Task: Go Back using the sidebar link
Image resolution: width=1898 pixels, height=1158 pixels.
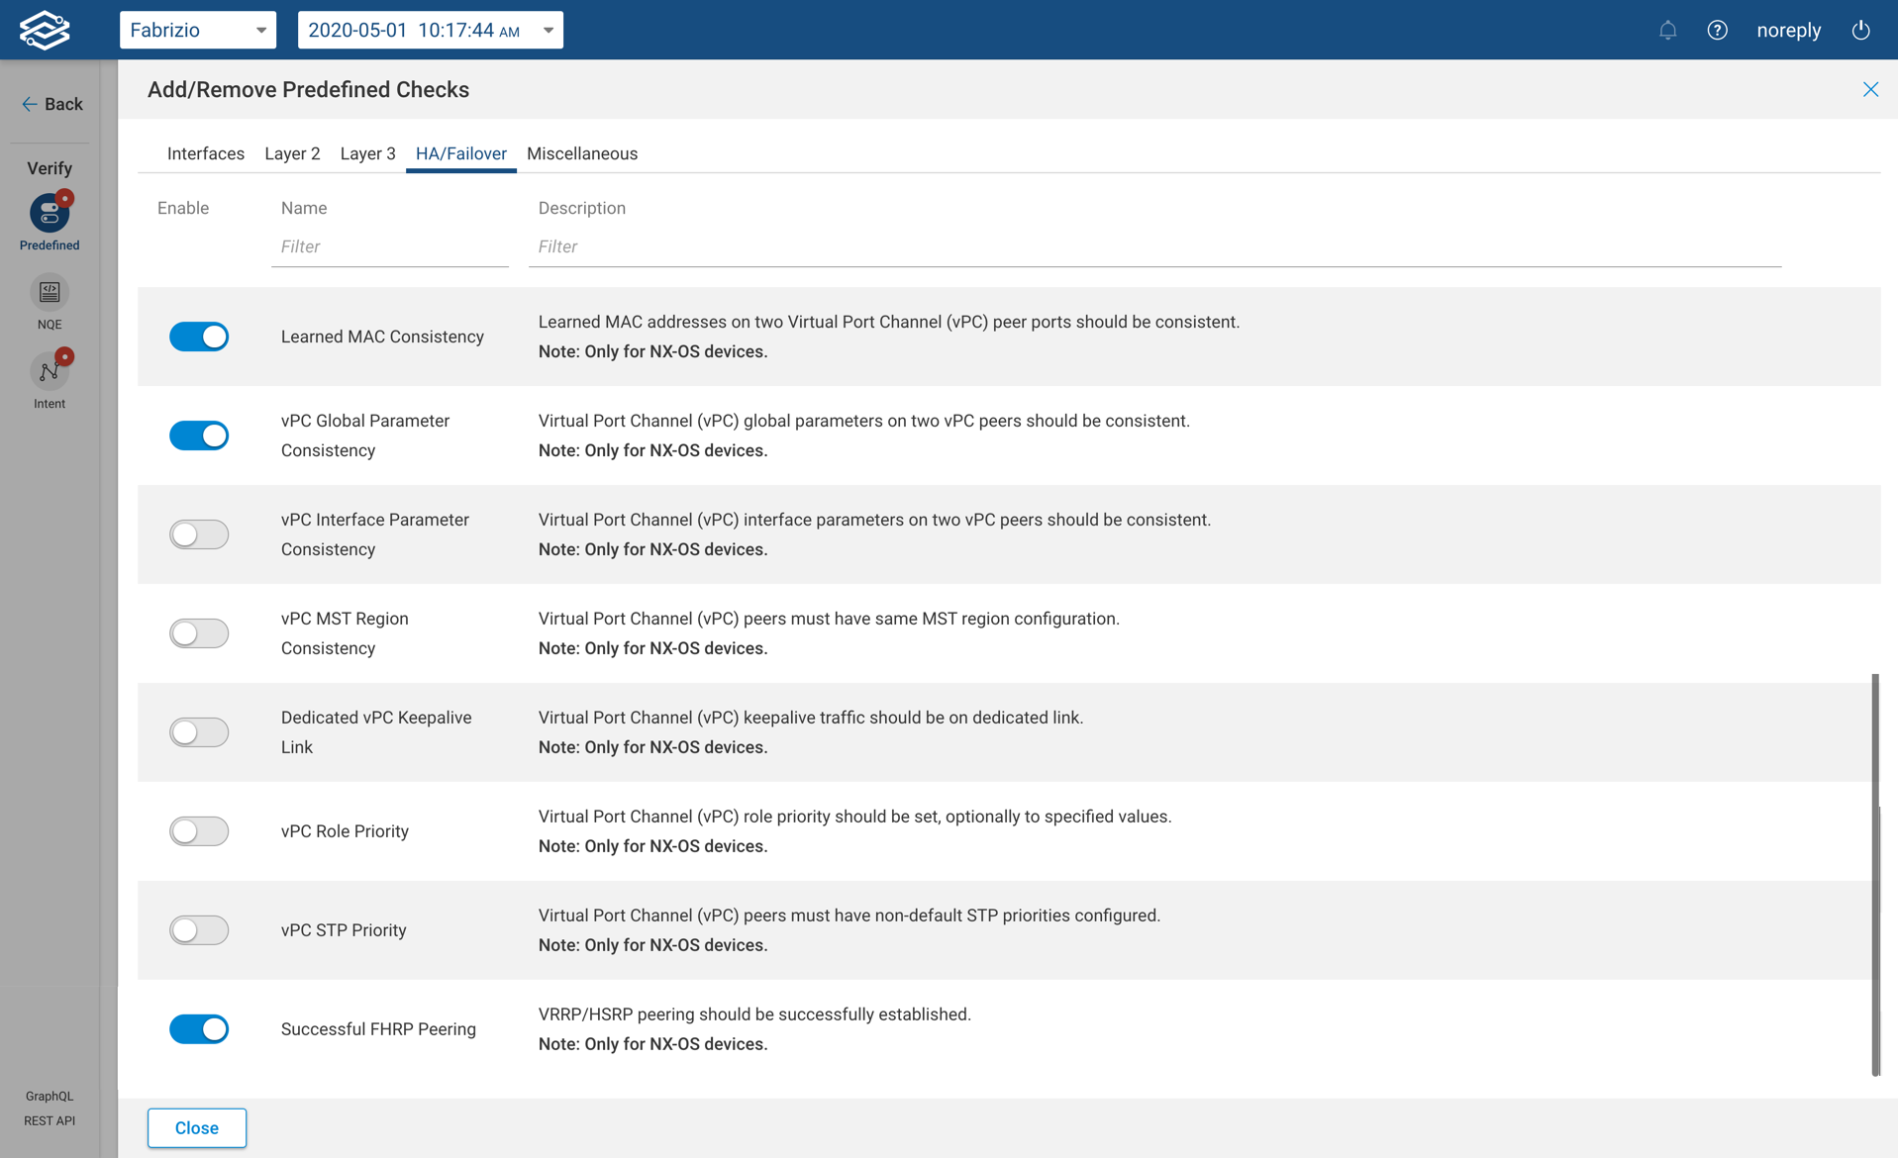Action: [52, 104]
